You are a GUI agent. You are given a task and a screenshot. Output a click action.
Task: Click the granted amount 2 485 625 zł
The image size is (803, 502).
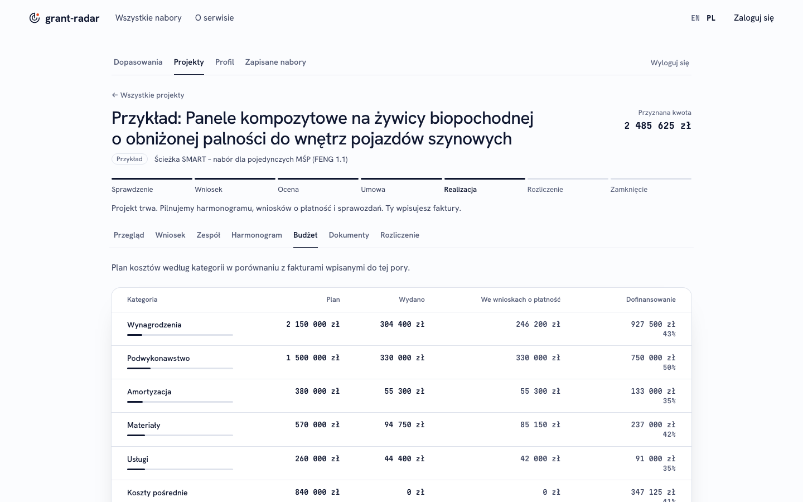point(658,126)
